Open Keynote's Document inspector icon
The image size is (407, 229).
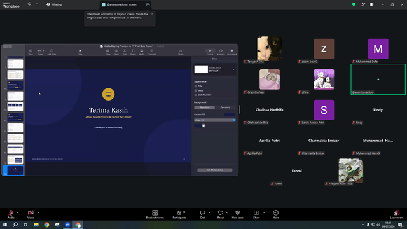coord(231,52)
